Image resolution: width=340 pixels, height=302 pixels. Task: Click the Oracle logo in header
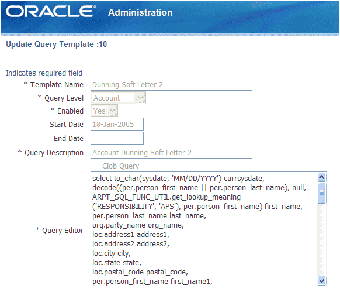pyautogui.click(x=51, y=11)
